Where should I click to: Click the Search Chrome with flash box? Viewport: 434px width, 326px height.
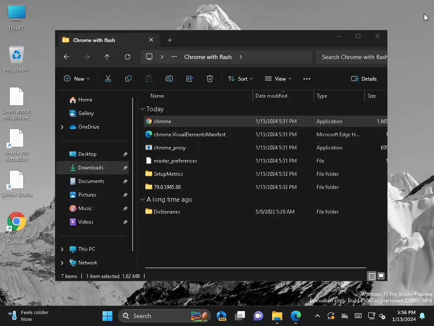pos(351,57)
